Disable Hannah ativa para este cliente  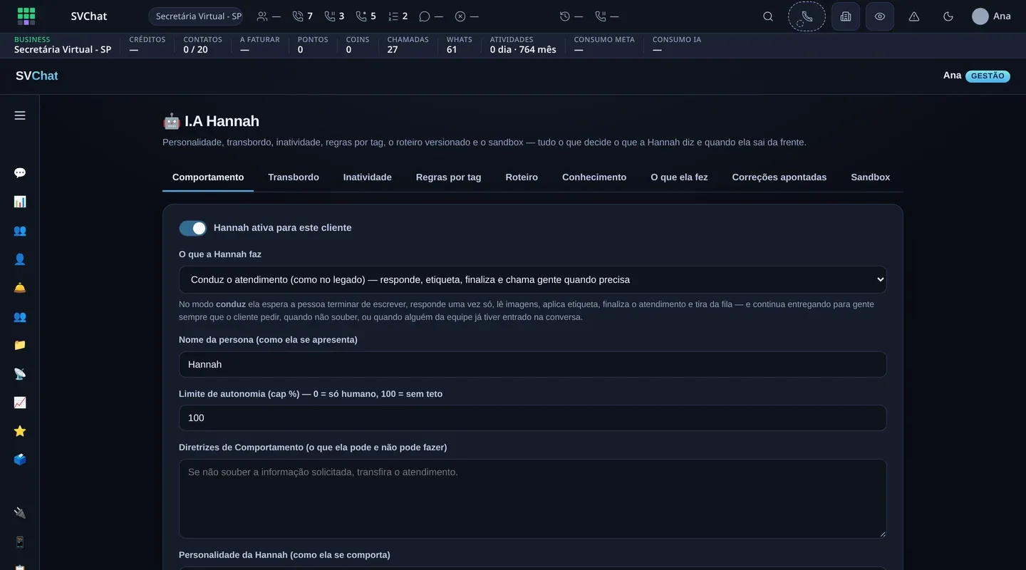click(x=193, y=228)
